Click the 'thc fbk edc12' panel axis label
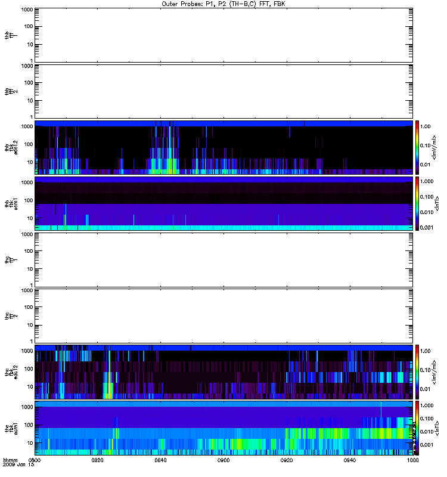Image resolution: width=447 pixels, height=477 pixels. tap(11, 371)
